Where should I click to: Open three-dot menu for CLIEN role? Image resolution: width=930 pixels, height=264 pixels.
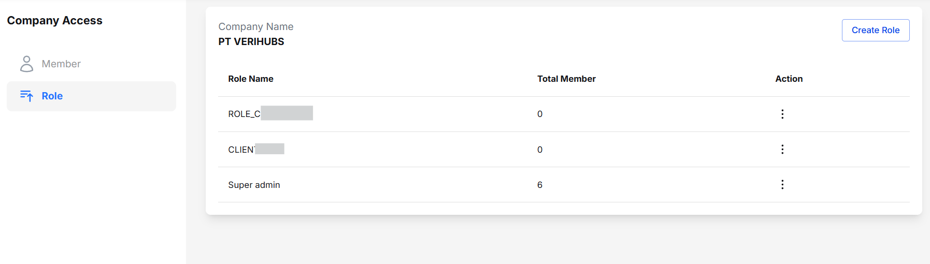click(x=782, y=149)
